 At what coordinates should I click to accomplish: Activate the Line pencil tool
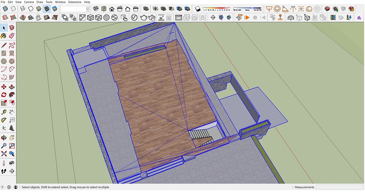click(4, 45)
